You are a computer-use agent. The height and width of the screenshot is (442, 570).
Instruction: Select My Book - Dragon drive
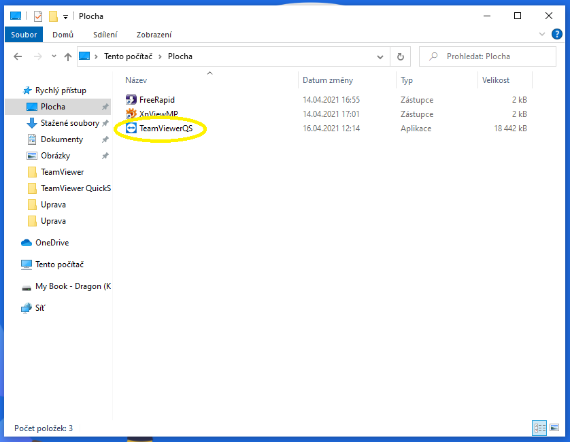pyautogui.click(x=73, y=286)
